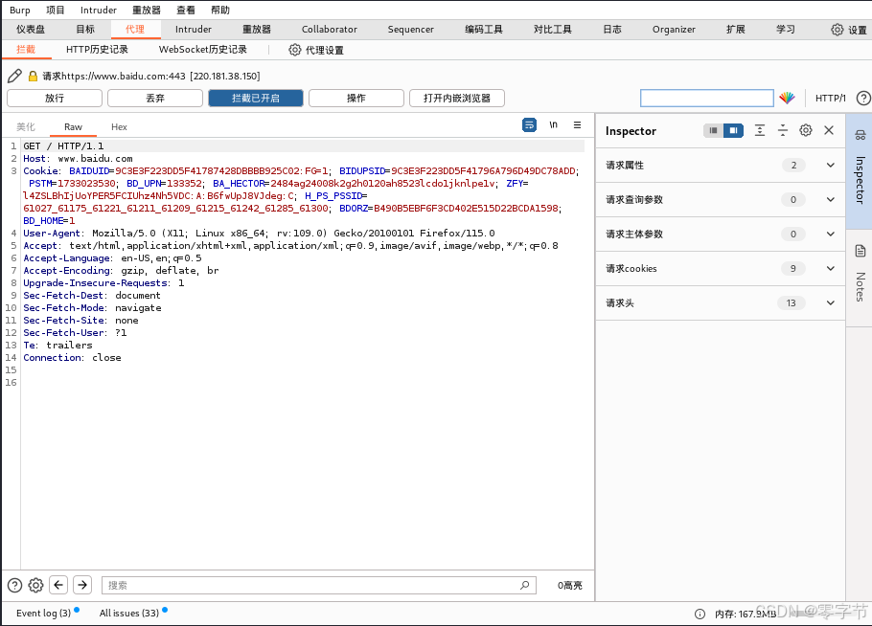Screen dimensions: 872x626
Task: Select the vertical Inspector side tab
Action: [x=860, y=169]
